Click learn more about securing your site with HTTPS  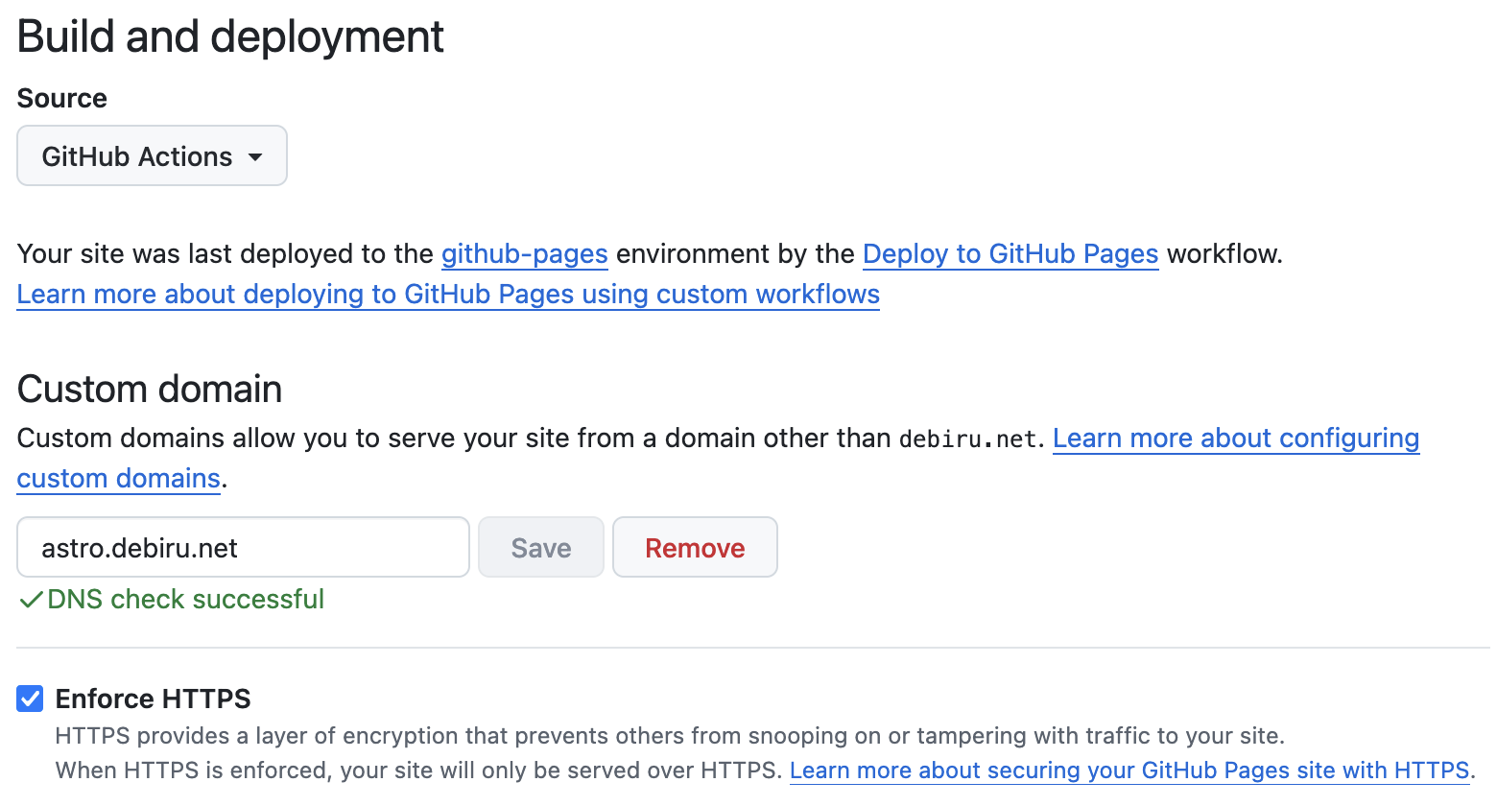point(1129,770)
